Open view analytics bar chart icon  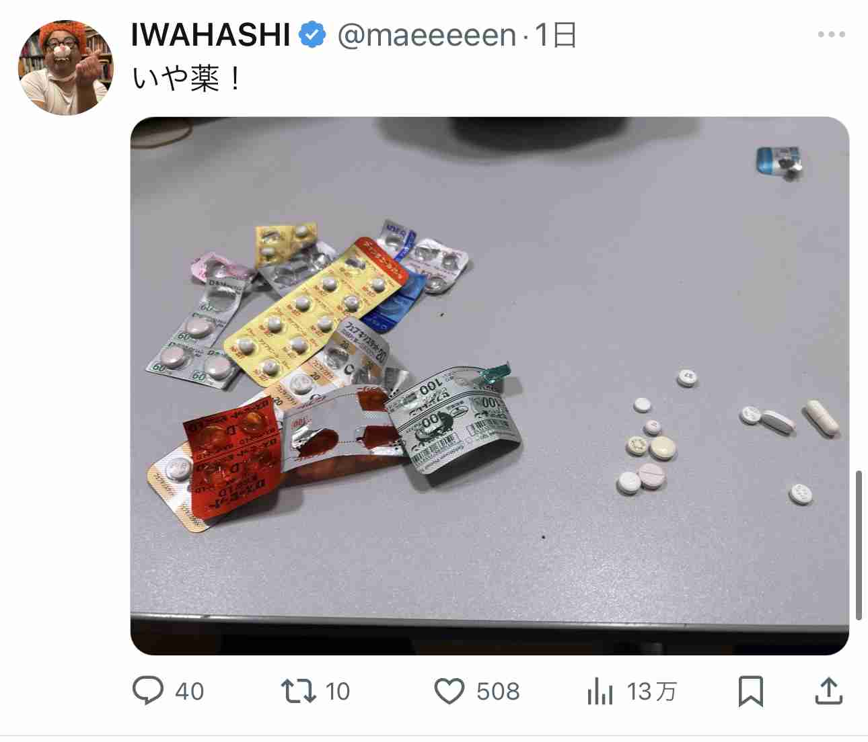click(600, 691)
